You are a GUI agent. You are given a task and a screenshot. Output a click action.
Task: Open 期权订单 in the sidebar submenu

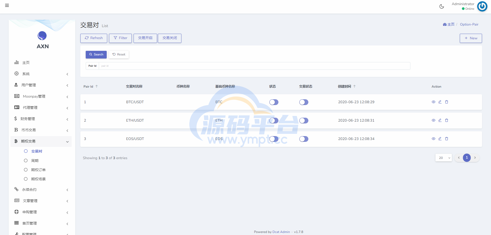(38, 170)
